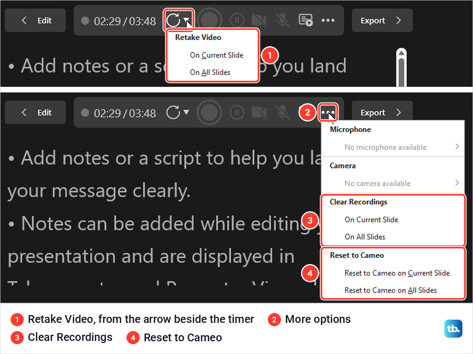
Task: Click the 02:29 / 03:48 timer in the lower toolbar
Action: point(124,113)
